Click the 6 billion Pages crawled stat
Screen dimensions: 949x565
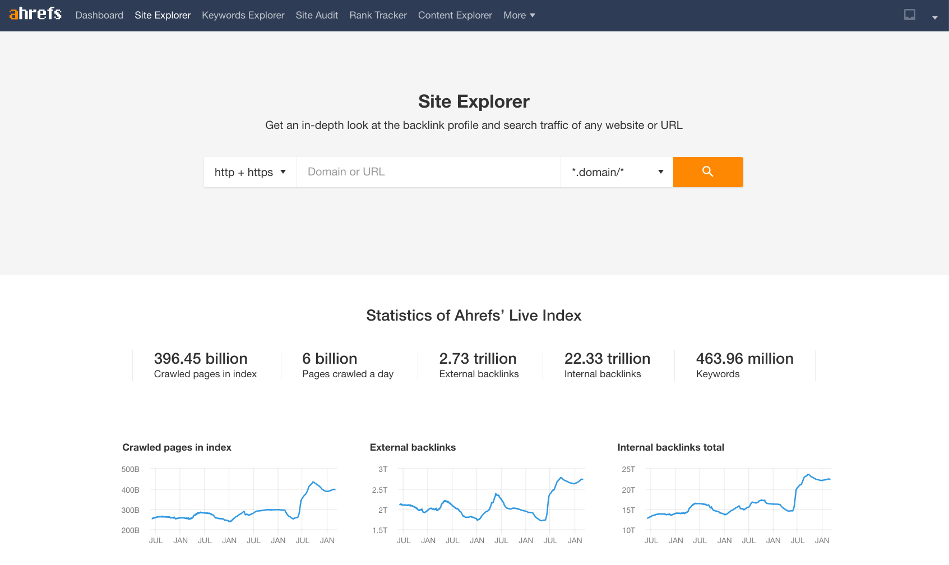348,364
